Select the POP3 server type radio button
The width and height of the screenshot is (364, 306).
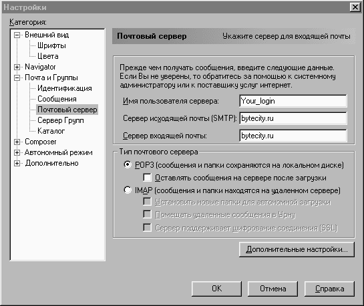[128, 164]
